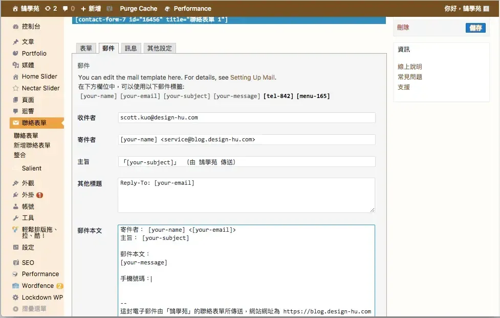Click the 聯絡表單 envelope icon

[16, 123]
